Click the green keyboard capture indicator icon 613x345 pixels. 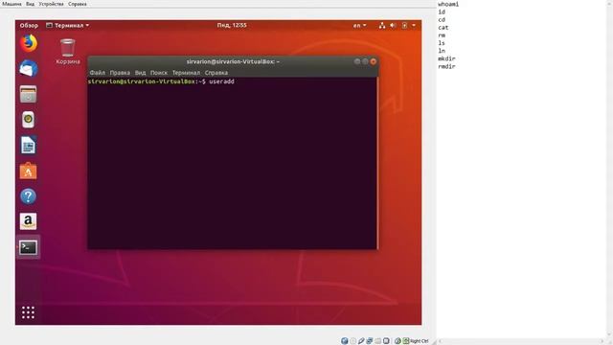[406, 341]
